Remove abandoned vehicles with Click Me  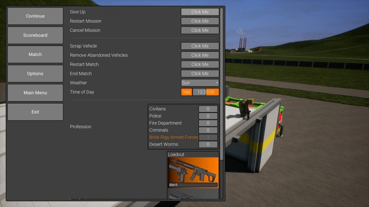coord(200,55)
